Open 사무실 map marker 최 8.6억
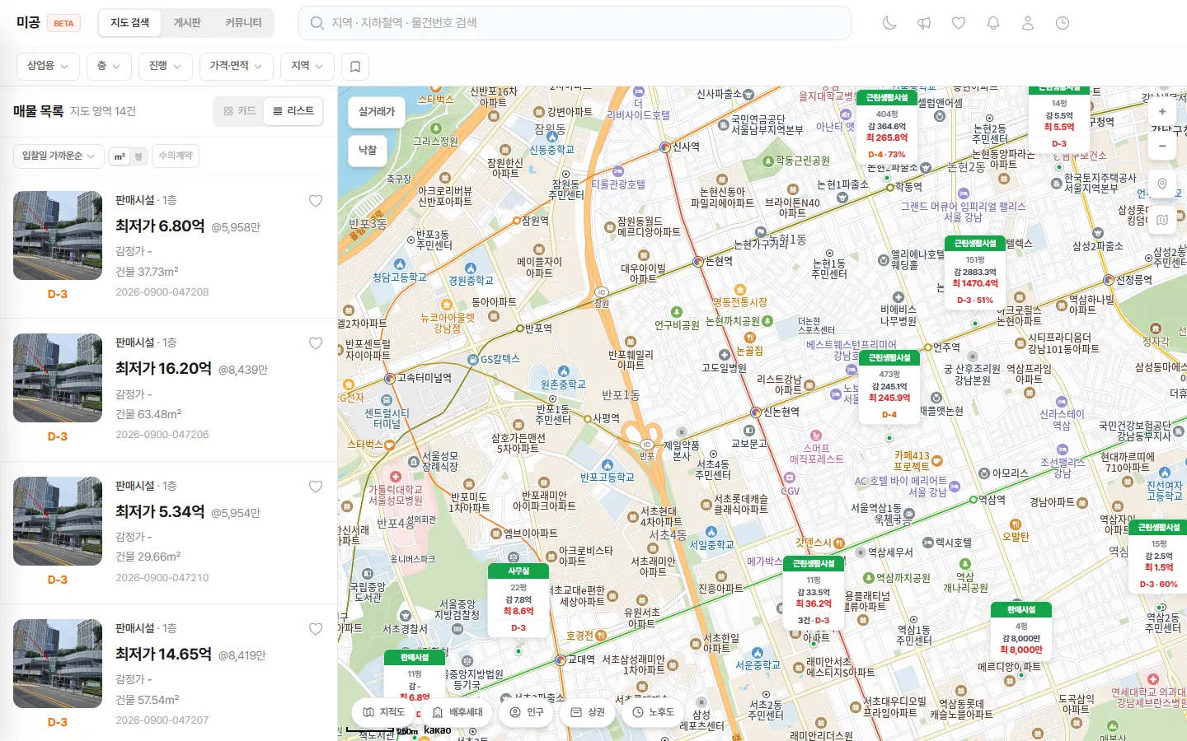 (518, 600)
